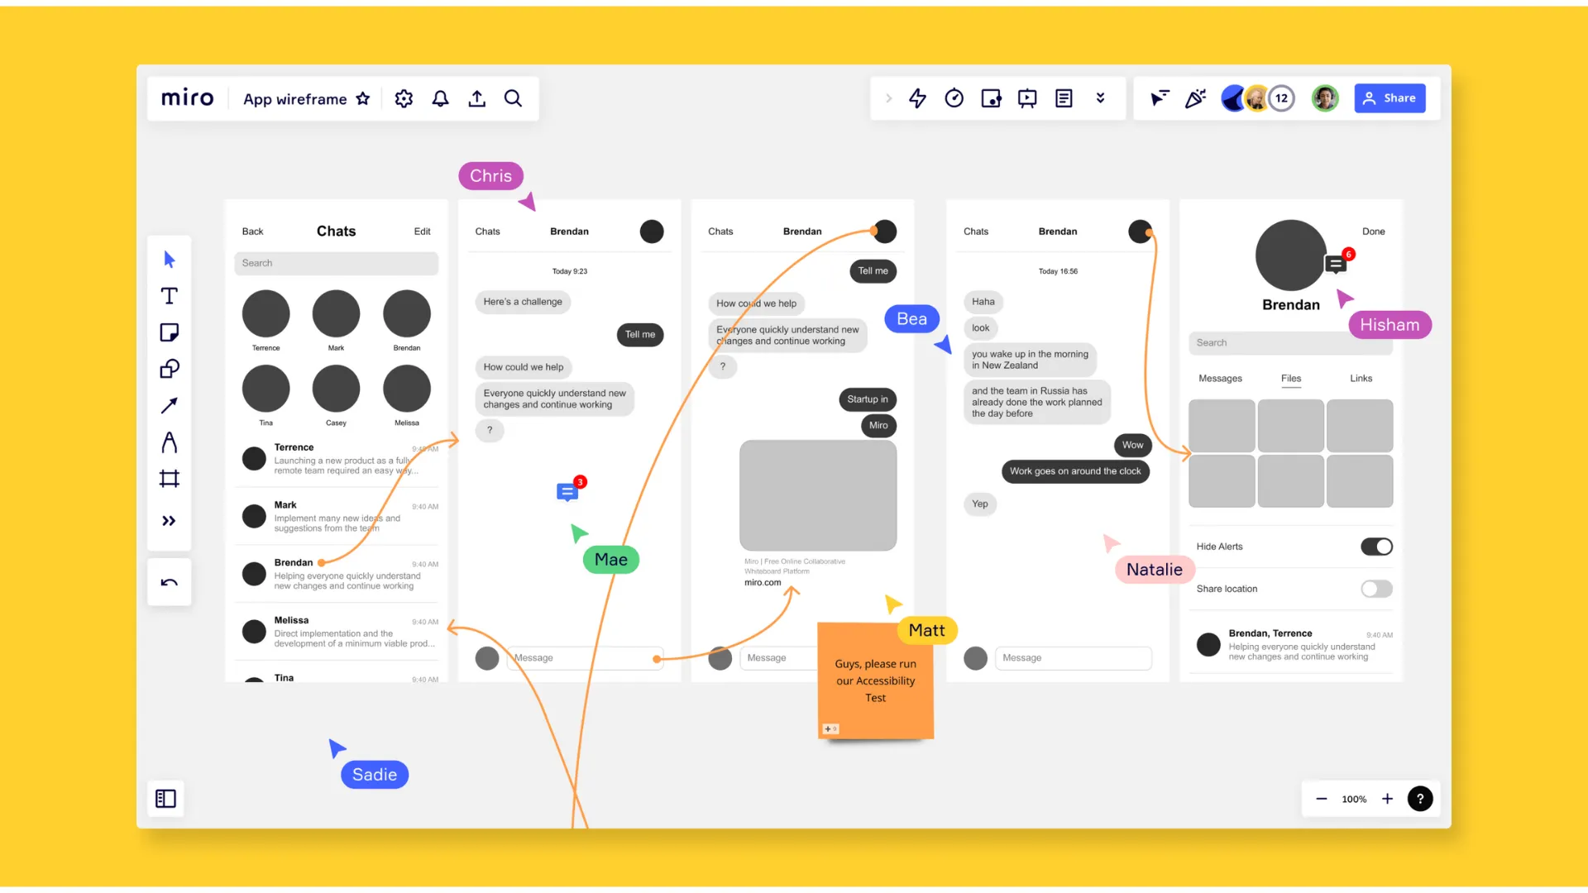Turn off the Hide Alerts switch
Screen dimensions: 1588x893
click(x=1376, y=547)
